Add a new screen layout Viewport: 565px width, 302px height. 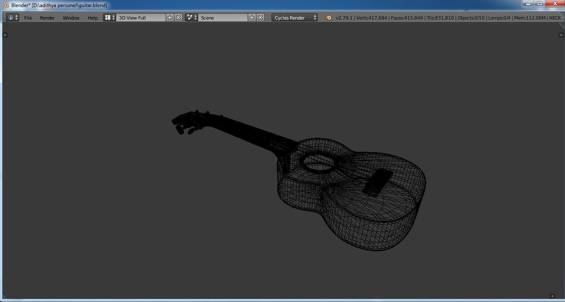pos(170,17)
